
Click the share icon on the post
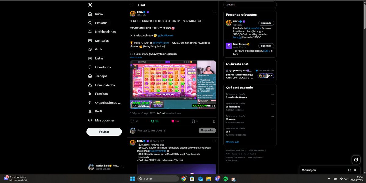[213, 121]
